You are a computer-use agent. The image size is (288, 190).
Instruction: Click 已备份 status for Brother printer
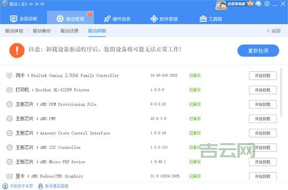195,90
